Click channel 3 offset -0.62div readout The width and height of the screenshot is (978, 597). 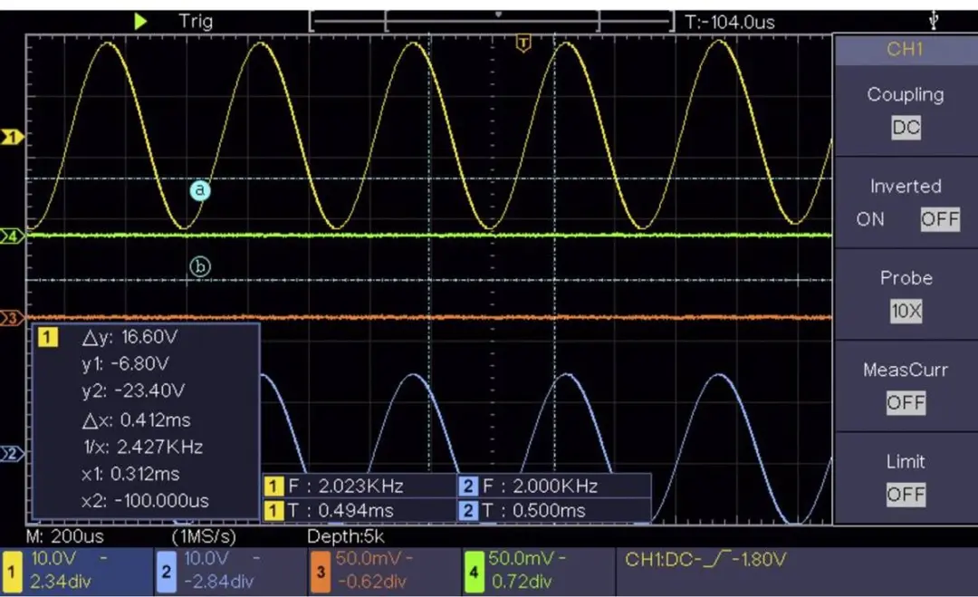tap(372, 582)
